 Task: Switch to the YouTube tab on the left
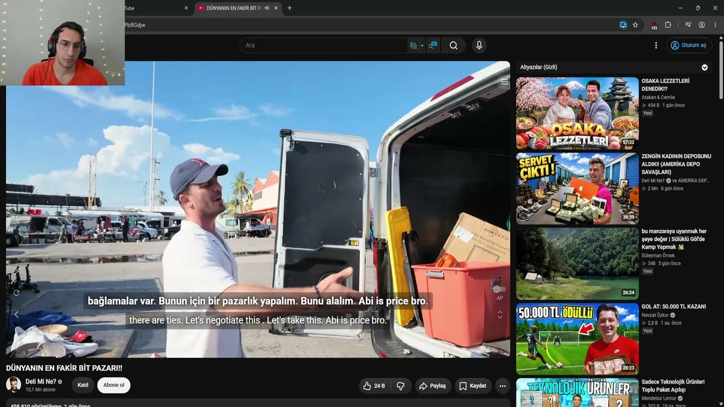[x=154, y=8]
